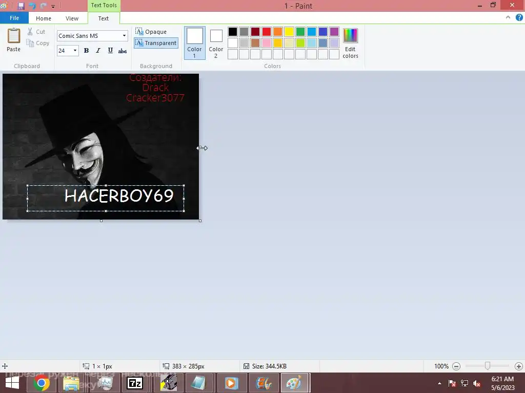Viewport: 525px width, 393px height.
Task: Click the Copy button
Action: click(38, 43)
